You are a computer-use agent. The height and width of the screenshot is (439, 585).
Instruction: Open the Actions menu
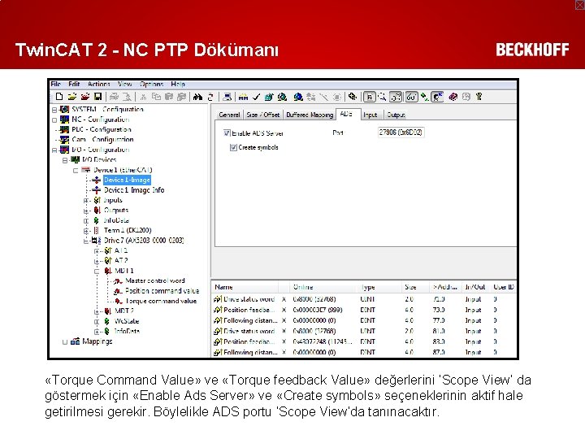click(x=99, y=84)
